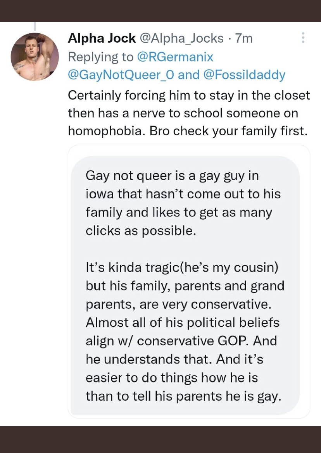
Task: Open the three-dot more options menu
Action: [303, 38]
